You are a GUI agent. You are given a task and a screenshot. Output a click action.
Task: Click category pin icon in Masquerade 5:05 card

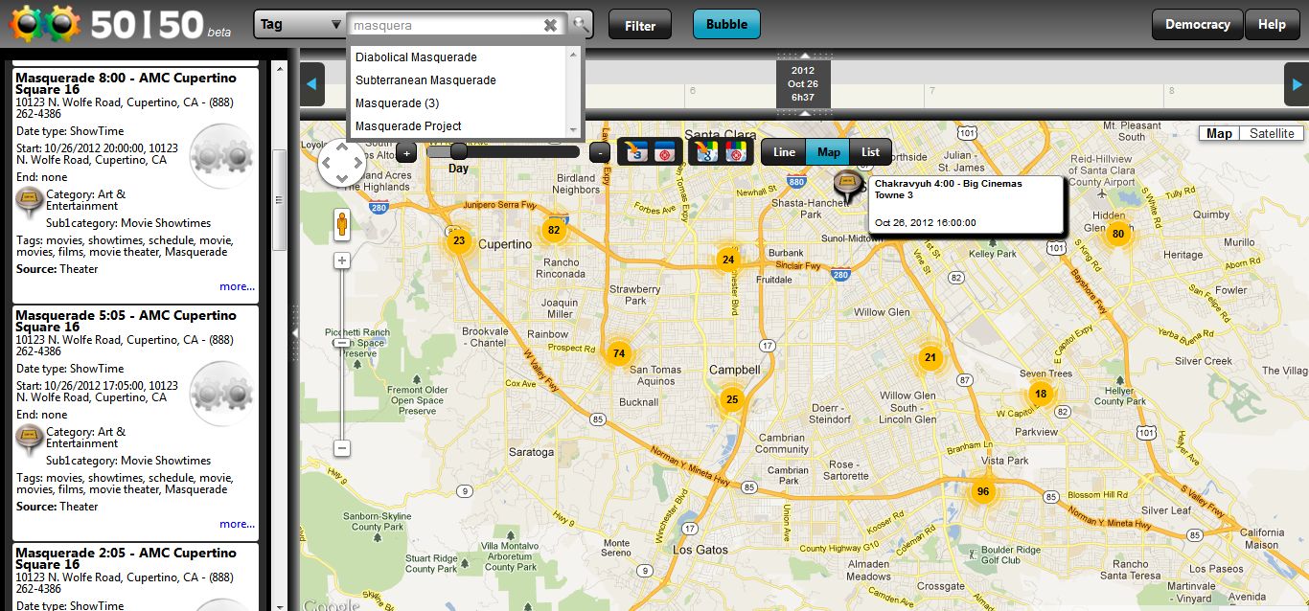(30, 440)
